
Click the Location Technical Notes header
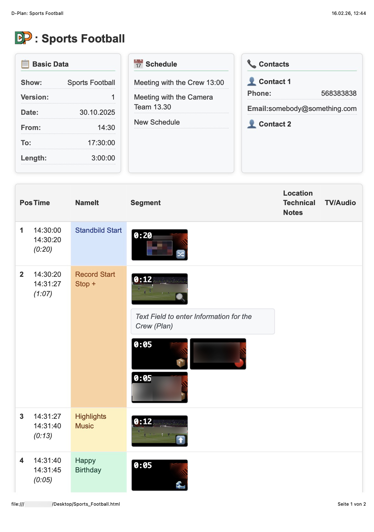(x=299, y=203)
